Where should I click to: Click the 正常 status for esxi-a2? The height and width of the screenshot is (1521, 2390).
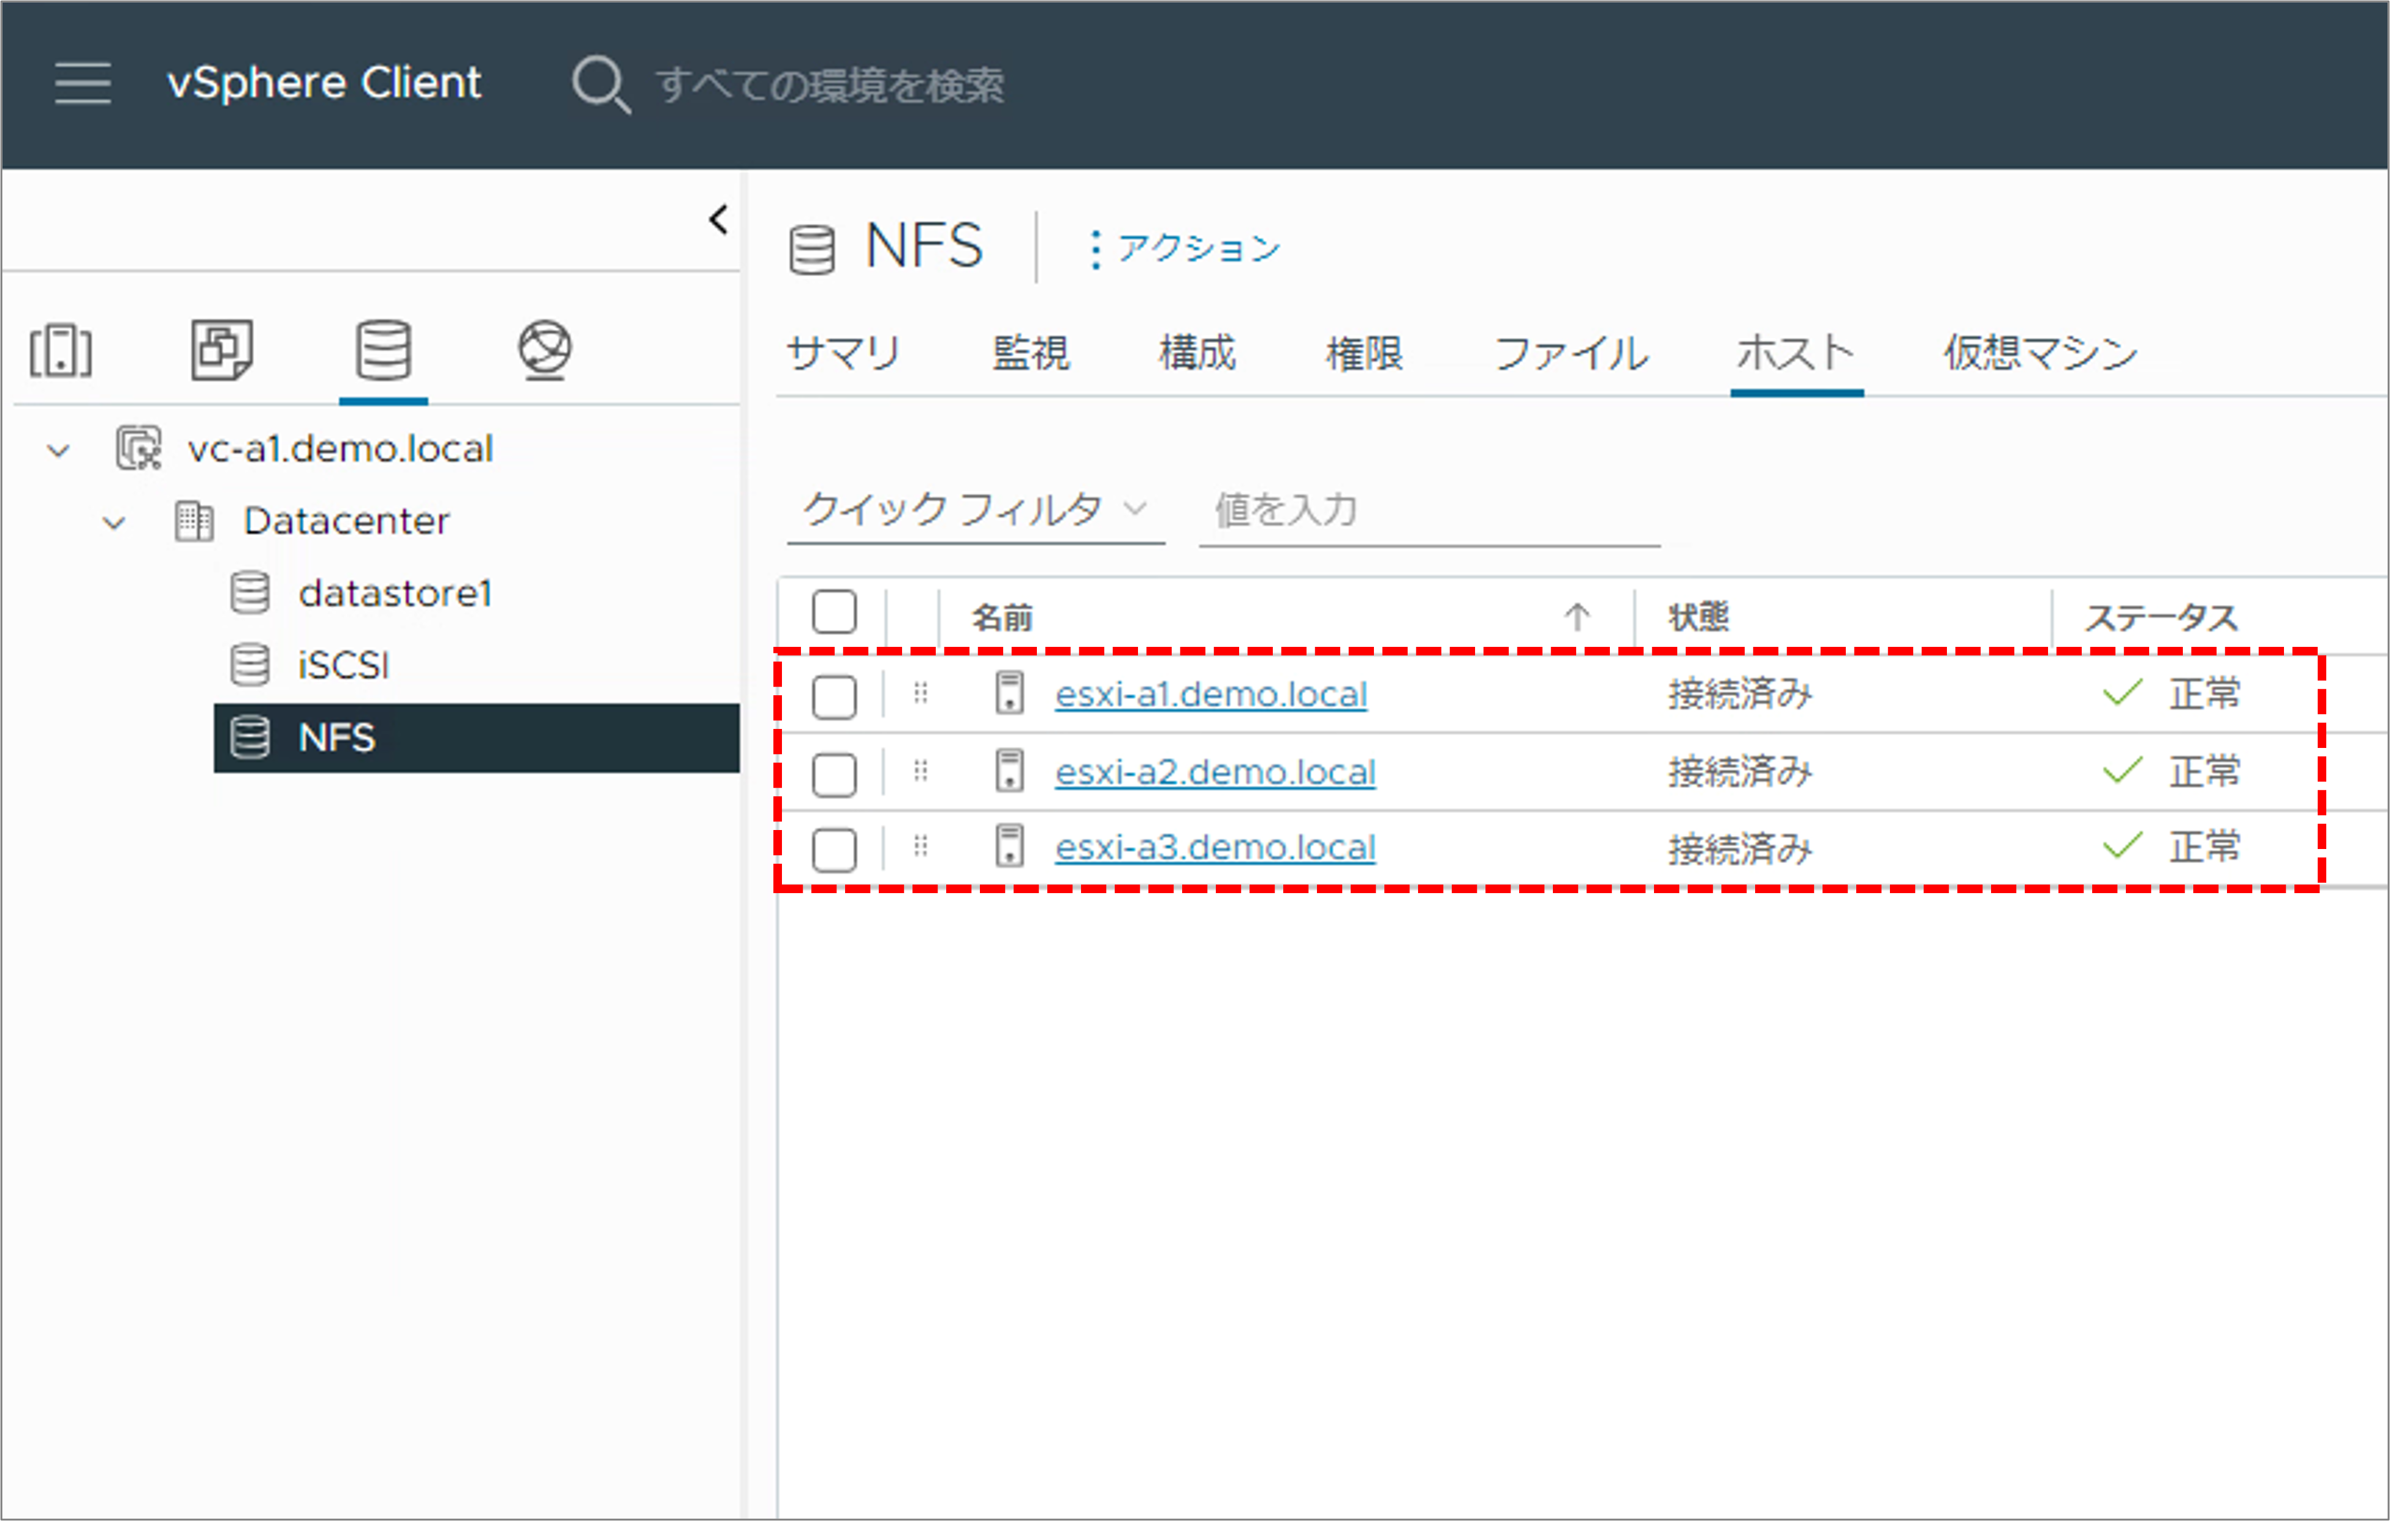2204,772
